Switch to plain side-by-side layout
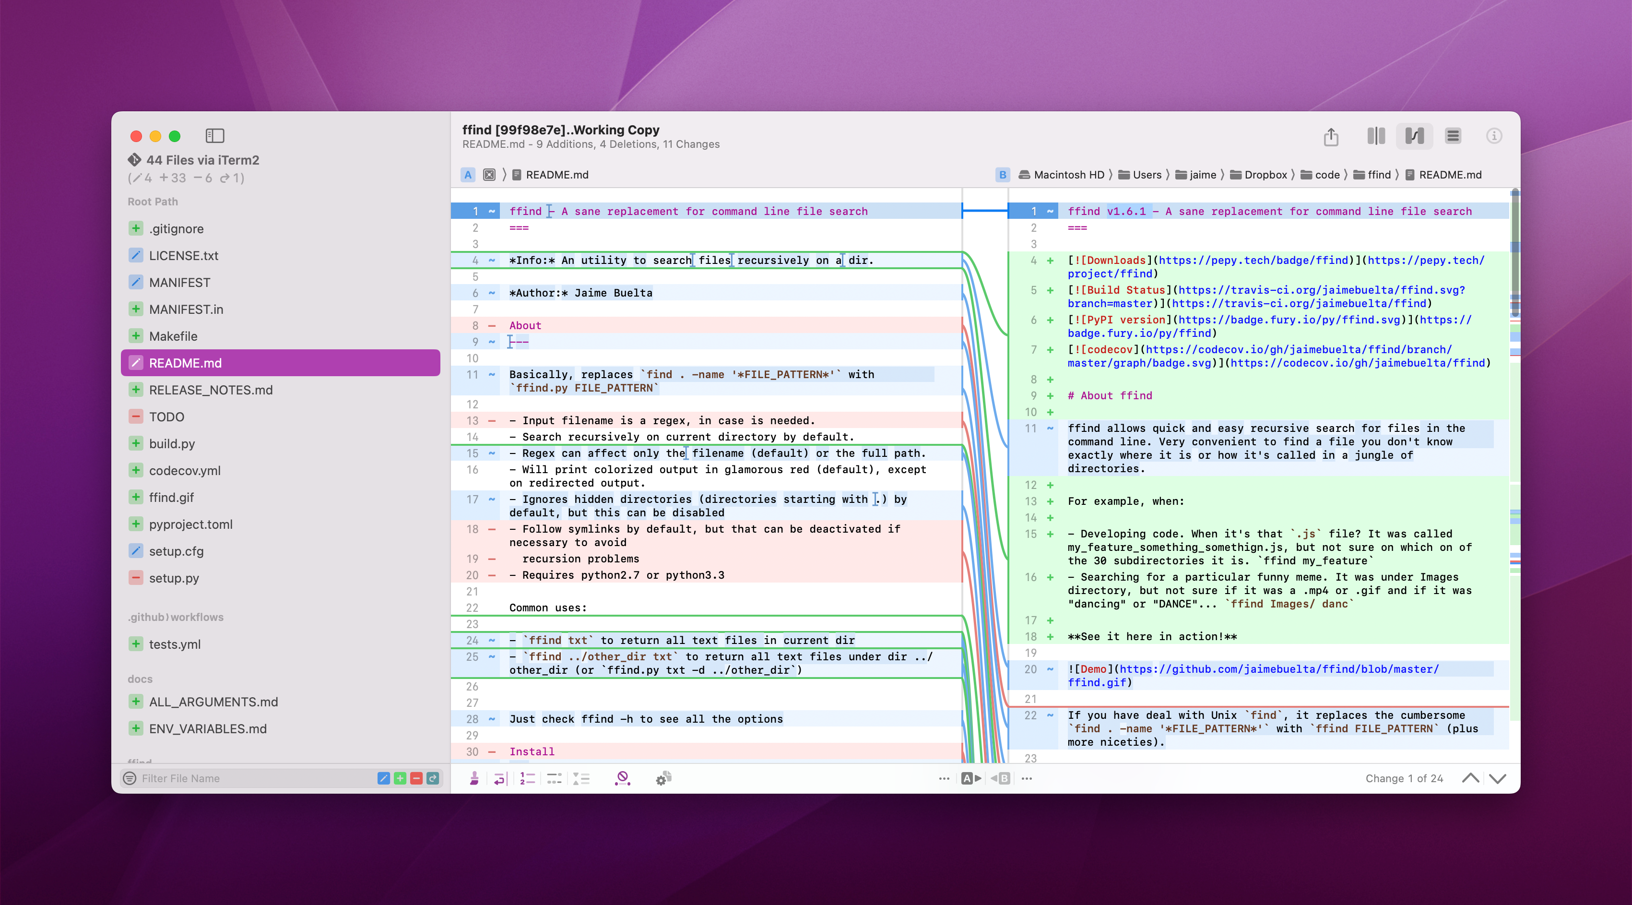The width and height of the screenshot is (1632, 905). tap(1376, 136)
